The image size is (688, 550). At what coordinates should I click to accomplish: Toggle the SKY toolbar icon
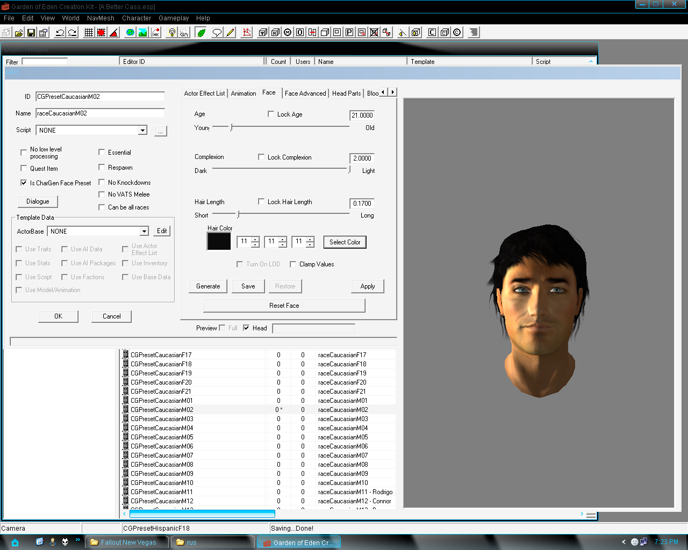[184, 33]
